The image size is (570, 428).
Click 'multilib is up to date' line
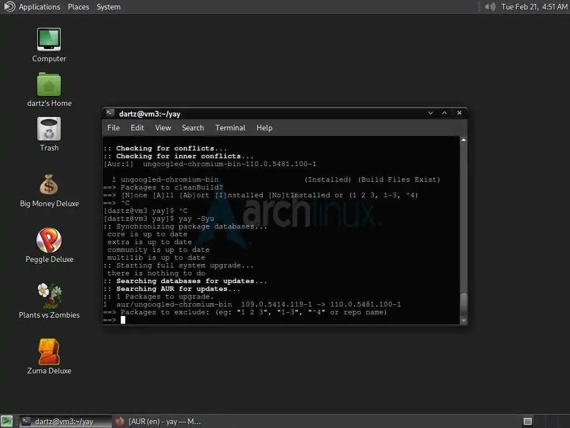156,257
